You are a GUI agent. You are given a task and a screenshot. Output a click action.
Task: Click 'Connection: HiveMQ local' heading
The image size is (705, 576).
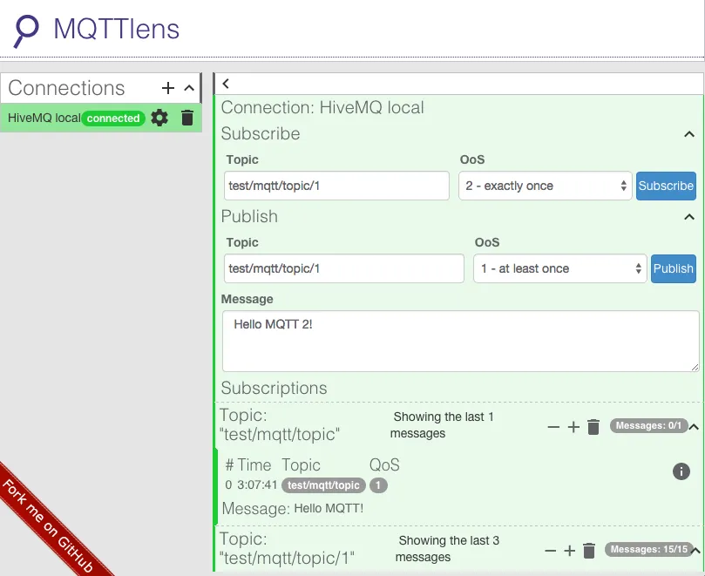click(x=322, y=107)
